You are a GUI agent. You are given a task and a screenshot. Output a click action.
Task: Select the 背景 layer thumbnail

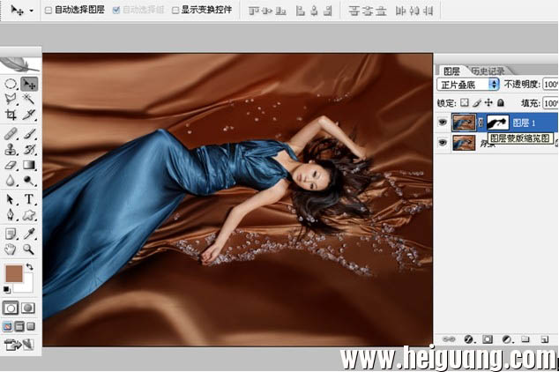464,143
